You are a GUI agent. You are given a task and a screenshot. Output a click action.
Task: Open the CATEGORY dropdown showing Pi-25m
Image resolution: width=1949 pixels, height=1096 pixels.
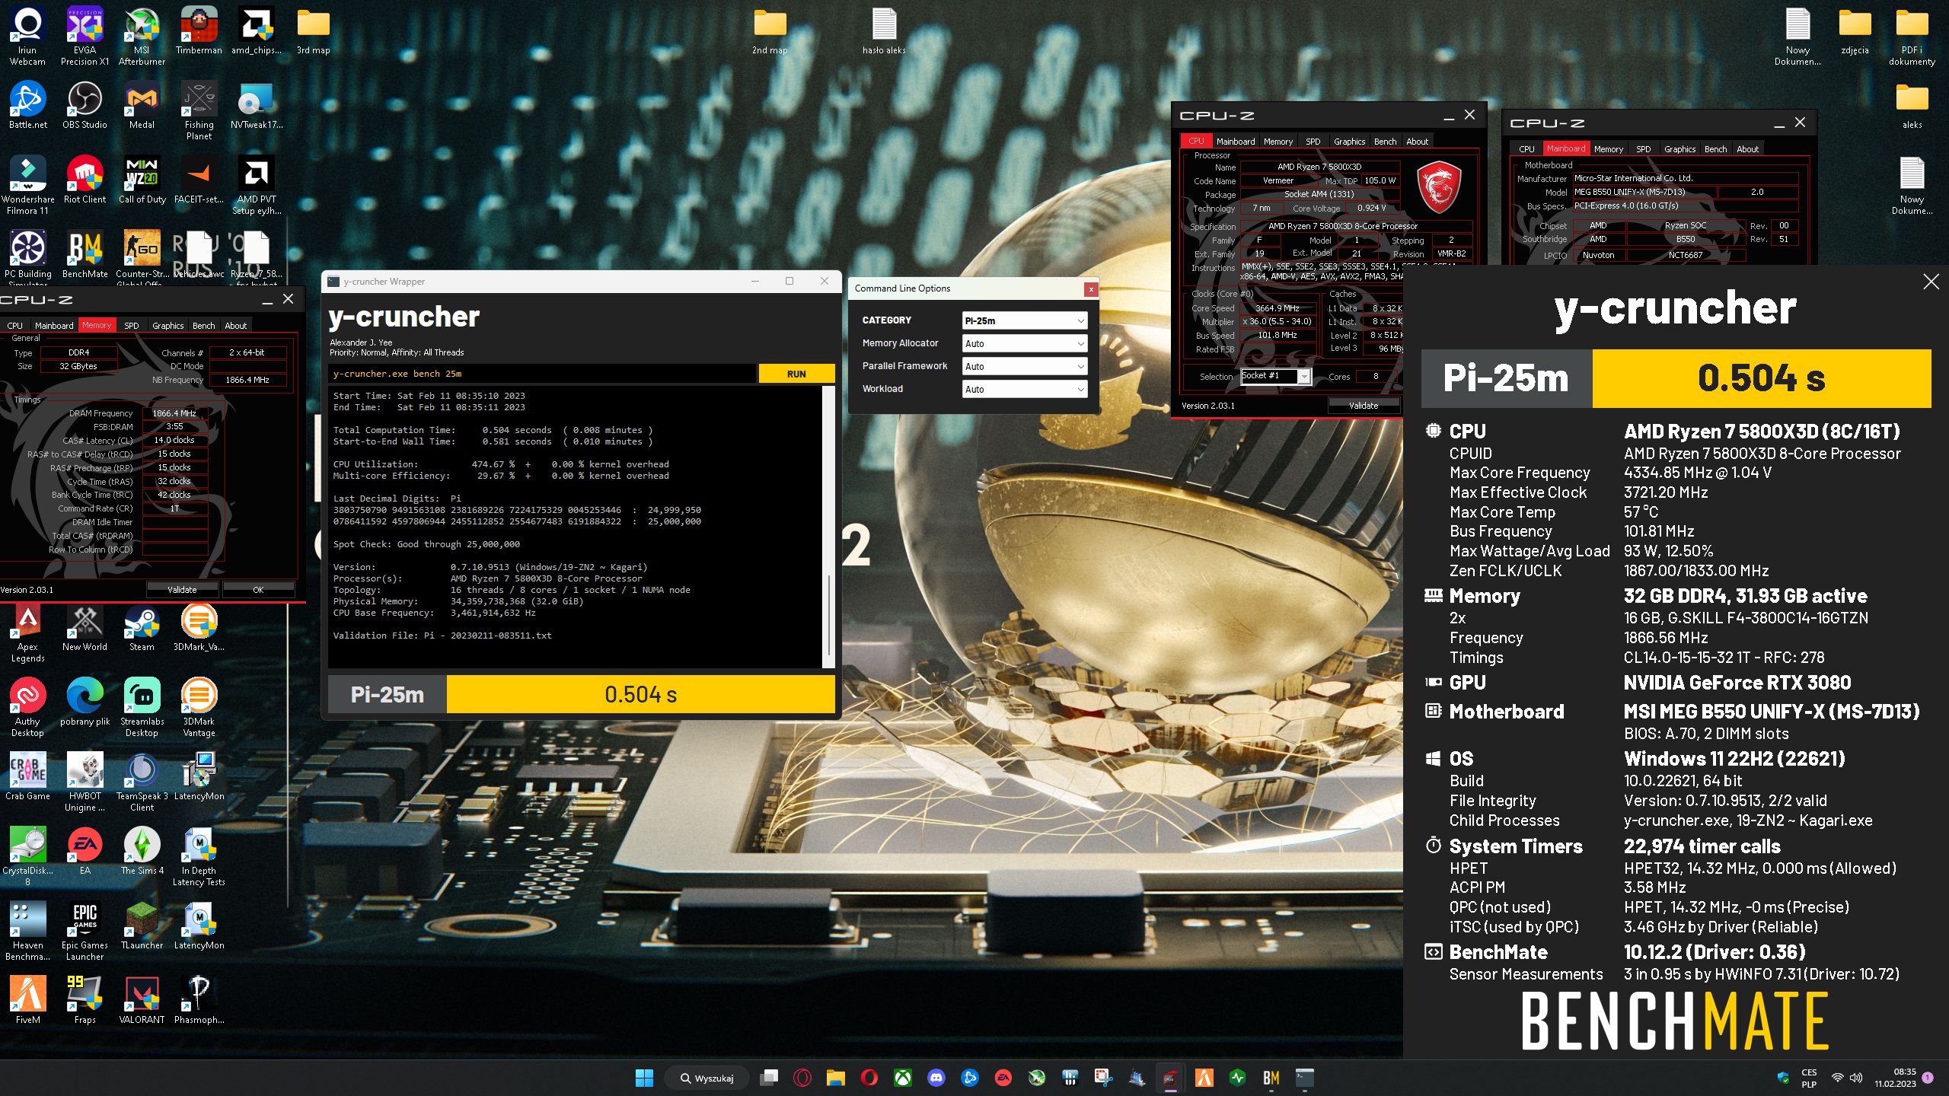click(1024, 320)
